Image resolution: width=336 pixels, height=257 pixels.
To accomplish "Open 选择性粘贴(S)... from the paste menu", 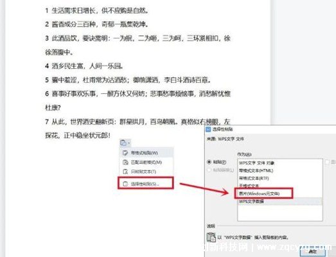I will tap(146, 184).
